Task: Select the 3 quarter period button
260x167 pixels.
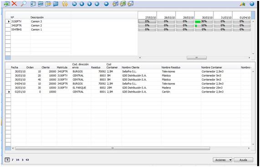Action: [23, 160]
